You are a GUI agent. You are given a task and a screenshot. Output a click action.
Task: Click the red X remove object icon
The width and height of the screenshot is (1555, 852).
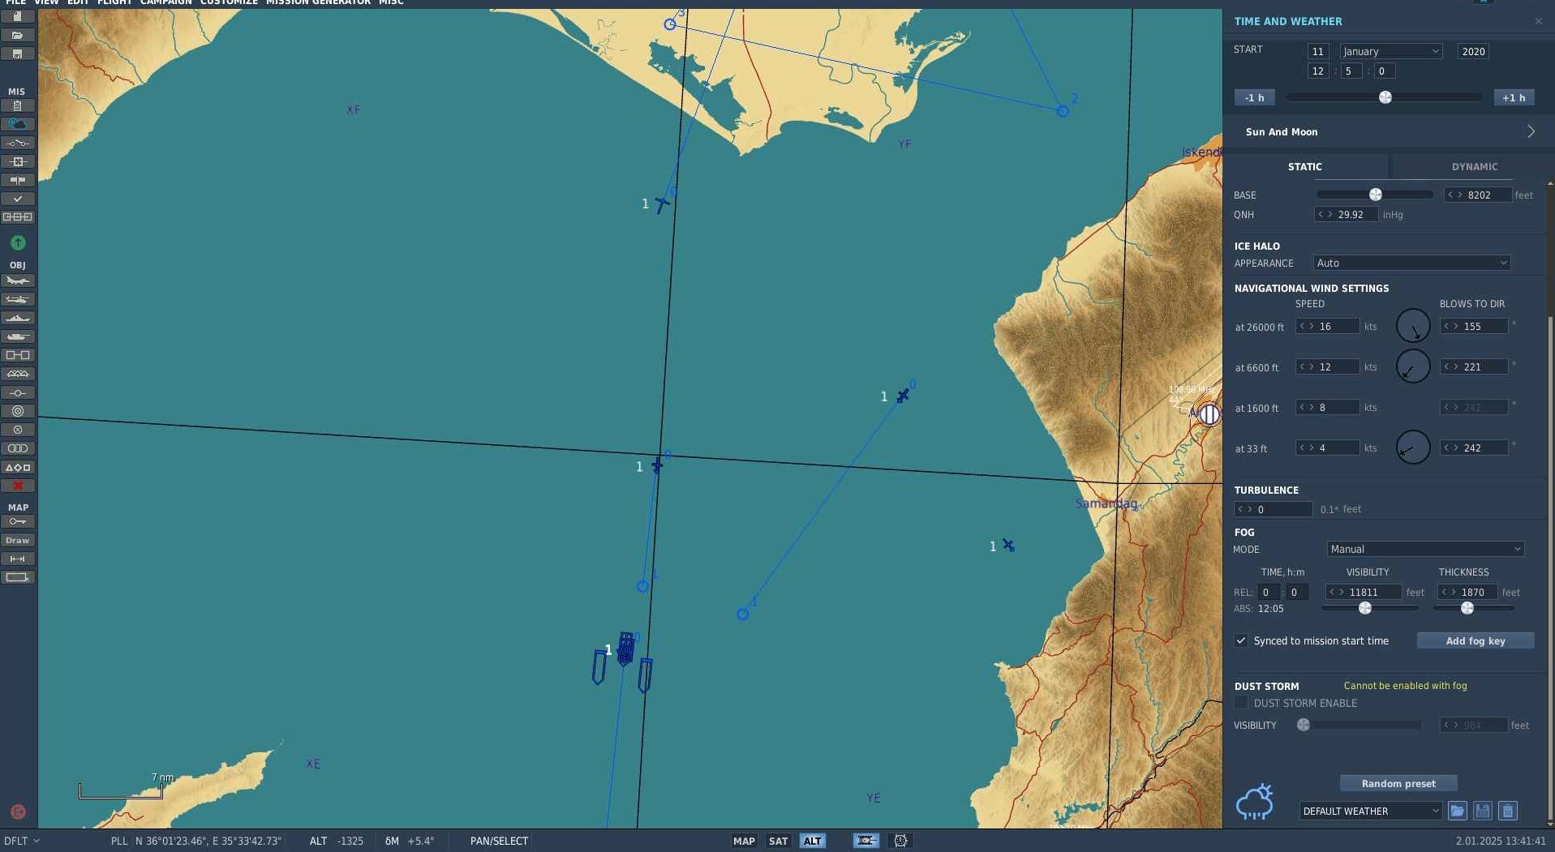(x=17, y=486)
